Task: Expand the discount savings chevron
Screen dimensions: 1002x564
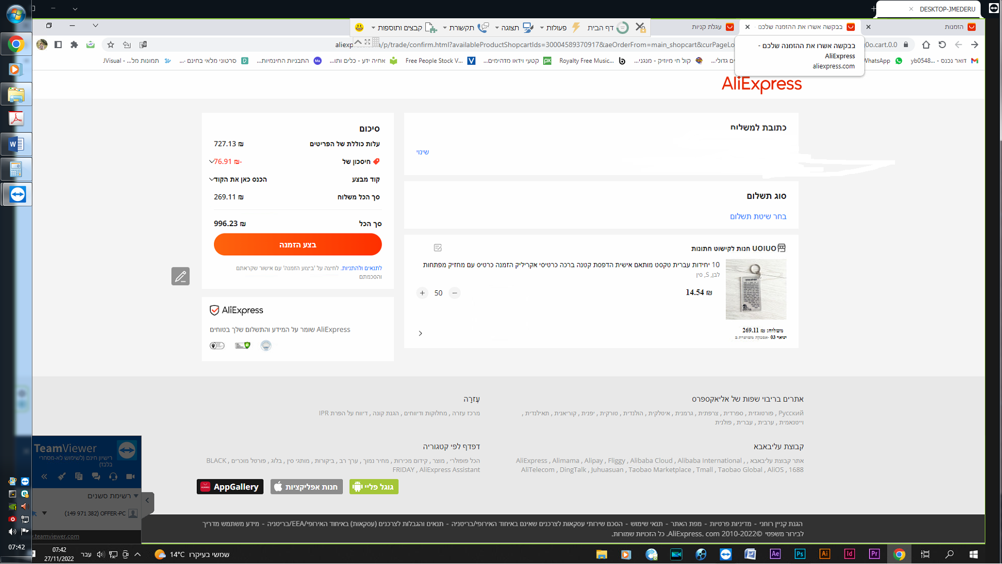Action: pyautogui.click(x=211, y=161)
